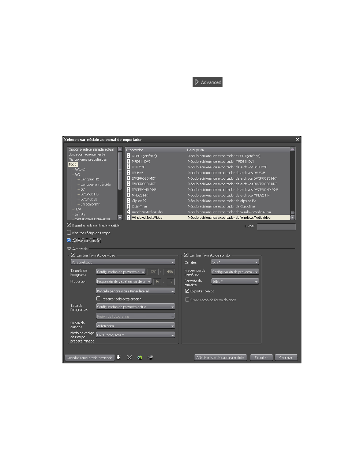Viewport: 349px width, 449px height.
Task: Click the DVCPRO50 MXF film strip icon
Action: pos(128,184)
